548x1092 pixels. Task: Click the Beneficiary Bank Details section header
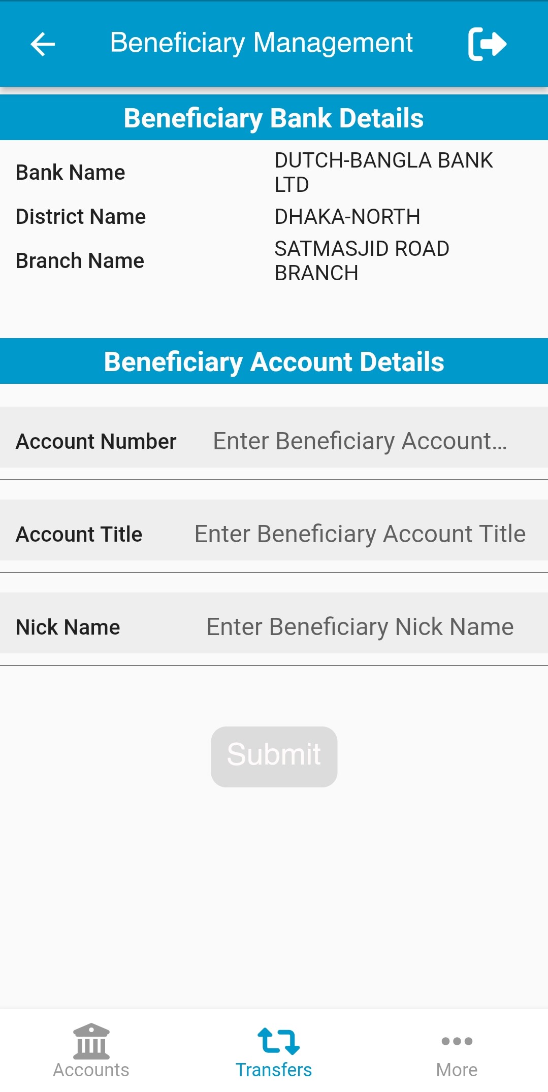click(x=274, y=118)
